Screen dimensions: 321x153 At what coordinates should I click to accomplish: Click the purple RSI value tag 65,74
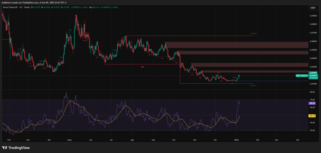(x=312, y=103)
